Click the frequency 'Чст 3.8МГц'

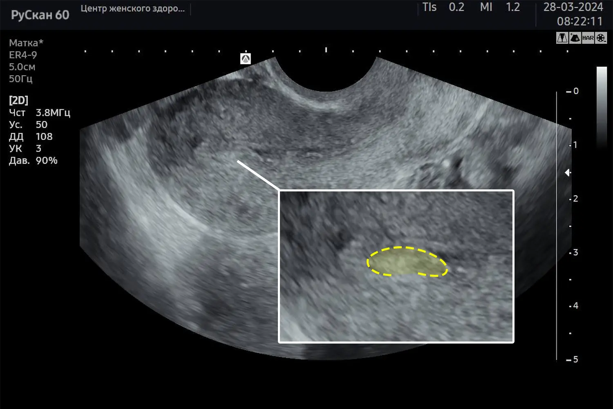coord(40,112)
